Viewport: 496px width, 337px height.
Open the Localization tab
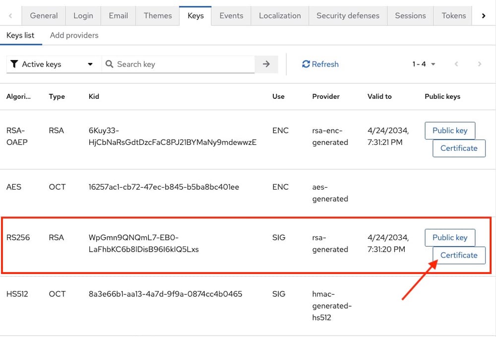(280, 15)
